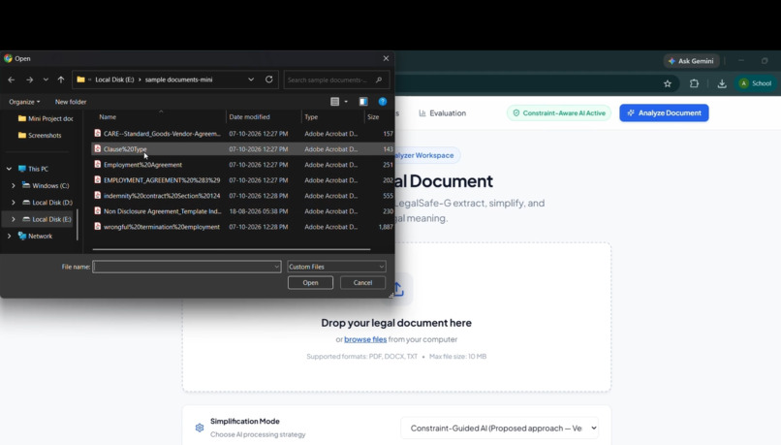
Task: Click upload arrow icon in drop zone
Action: pos(397,289)
